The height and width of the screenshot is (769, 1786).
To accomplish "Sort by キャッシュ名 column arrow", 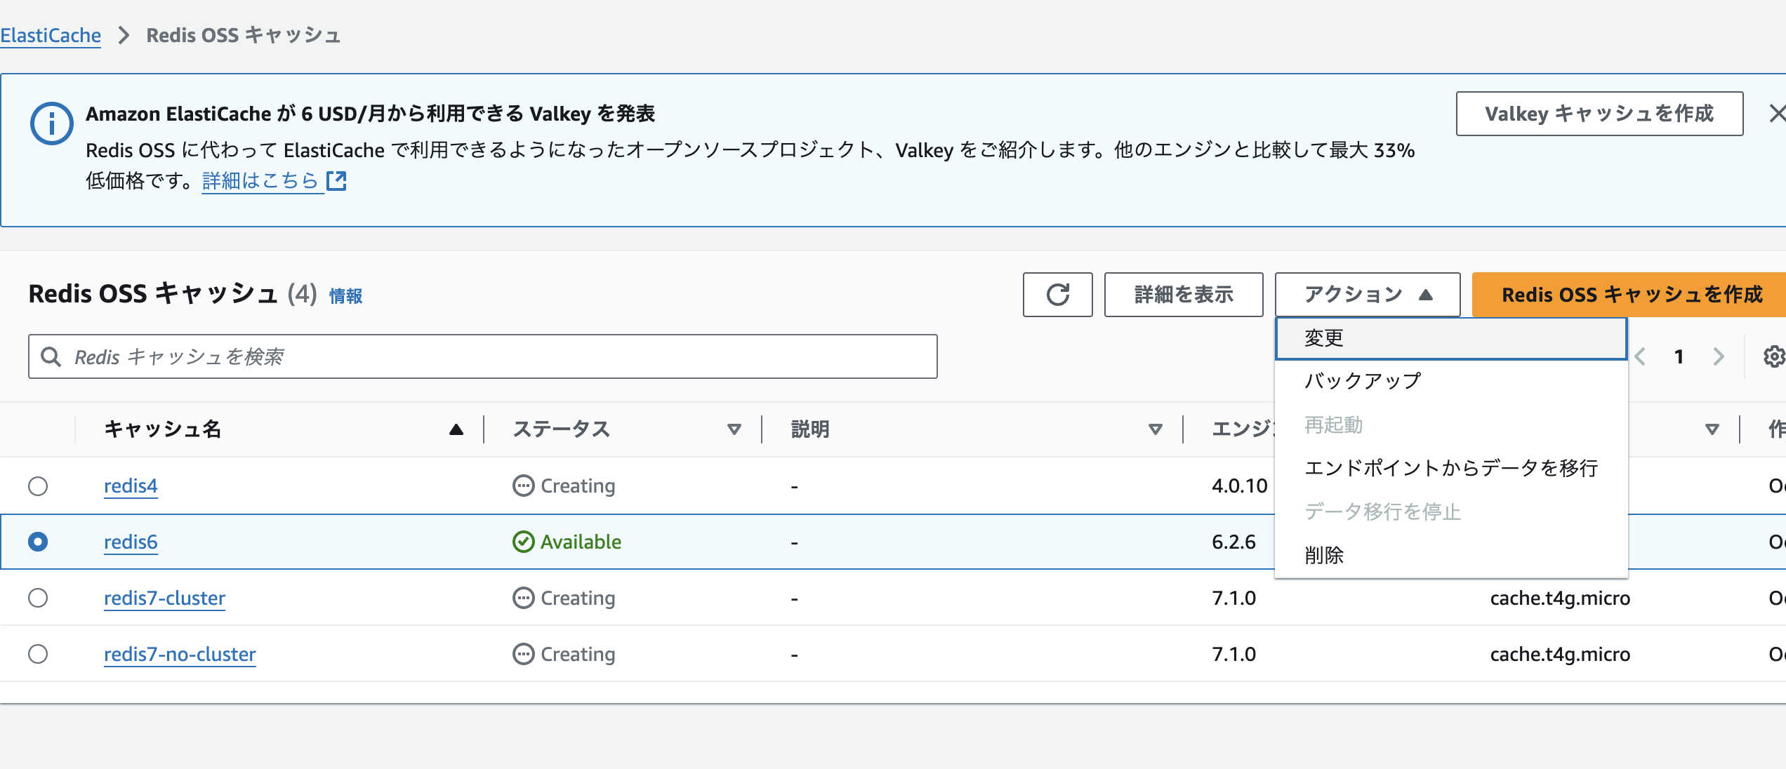I will click(x=456, y=429).
